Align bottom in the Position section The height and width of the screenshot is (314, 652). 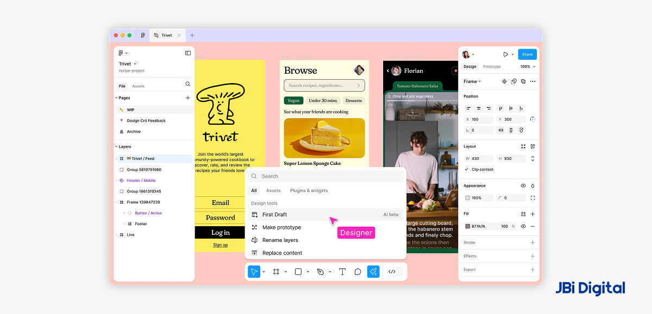pyautogui.click(x=521, y=108)
